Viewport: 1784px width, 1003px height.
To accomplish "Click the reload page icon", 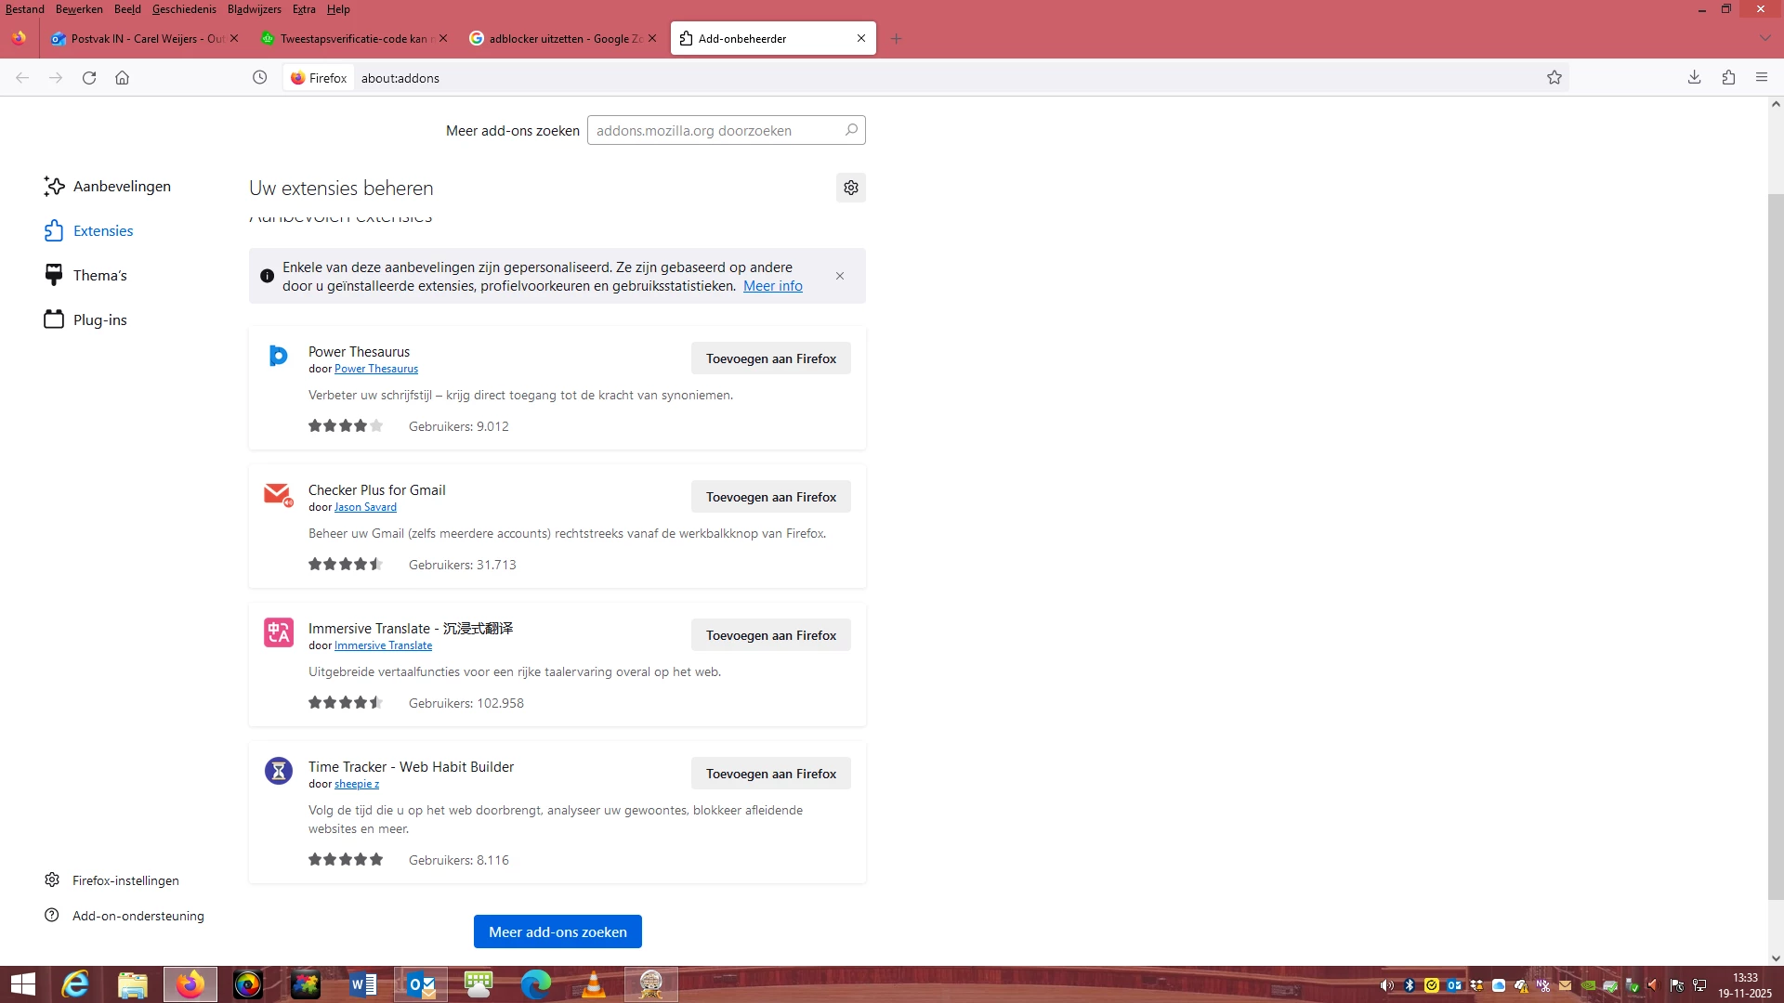I will (x=89, y=78).
